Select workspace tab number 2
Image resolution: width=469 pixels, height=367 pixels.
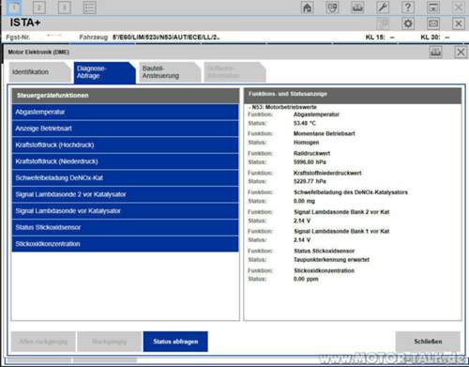39,8
